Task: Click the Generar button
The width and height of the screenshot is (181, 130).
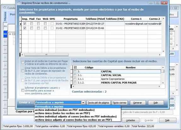Action: coord(137,103)
